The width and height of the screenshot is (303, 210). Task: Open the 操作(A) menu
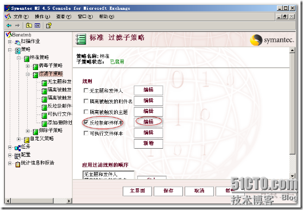42,17
